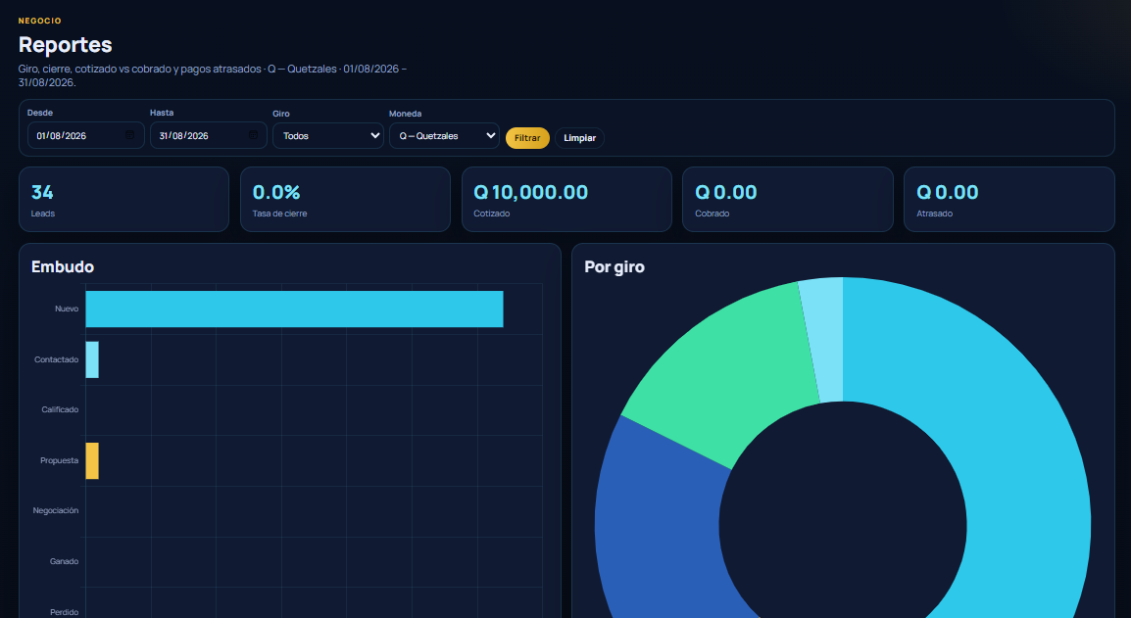The image size is (1131, 618).
Task: Click the Contactado bar in Embudo chart
Action: point(92,359)
